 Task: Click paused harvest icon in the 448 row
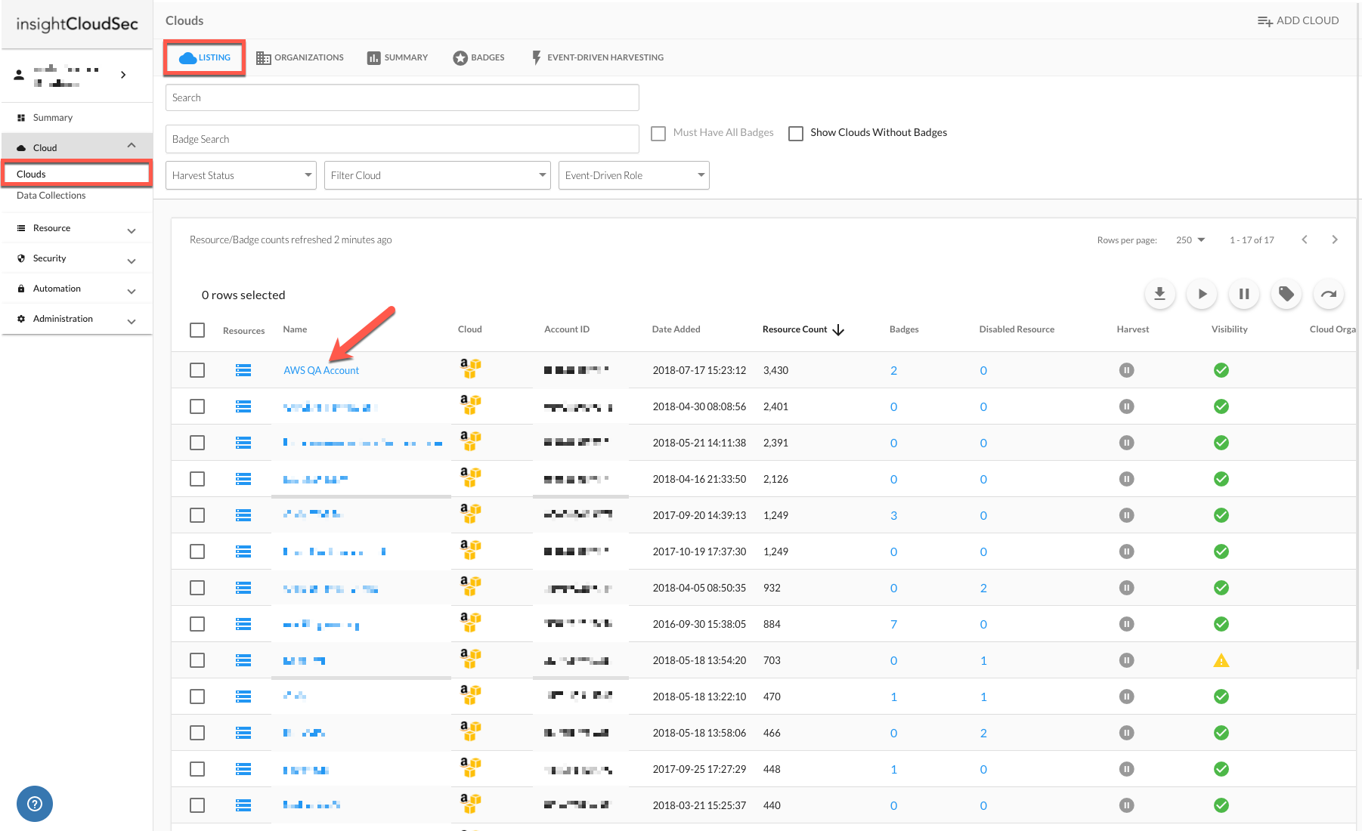click(1127, 769)
